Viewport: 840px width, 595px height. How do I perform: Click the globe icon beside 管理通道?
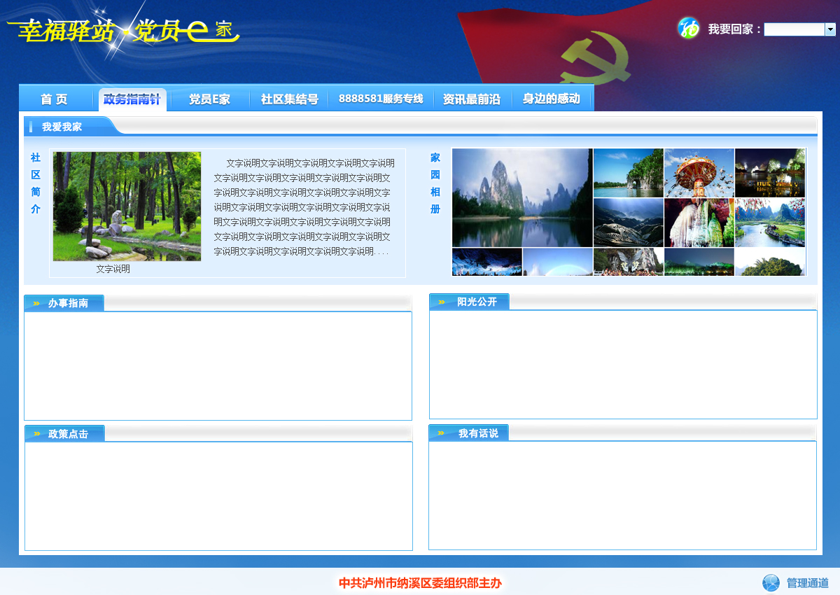[771, 582]
